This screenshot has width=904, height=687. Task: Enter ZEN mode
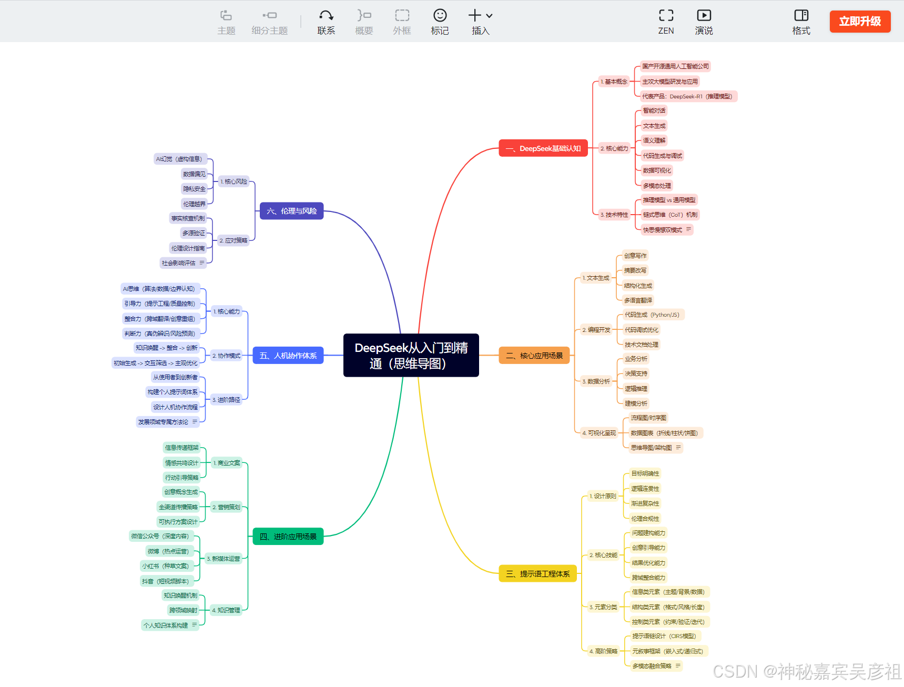[x=666, y=22]
